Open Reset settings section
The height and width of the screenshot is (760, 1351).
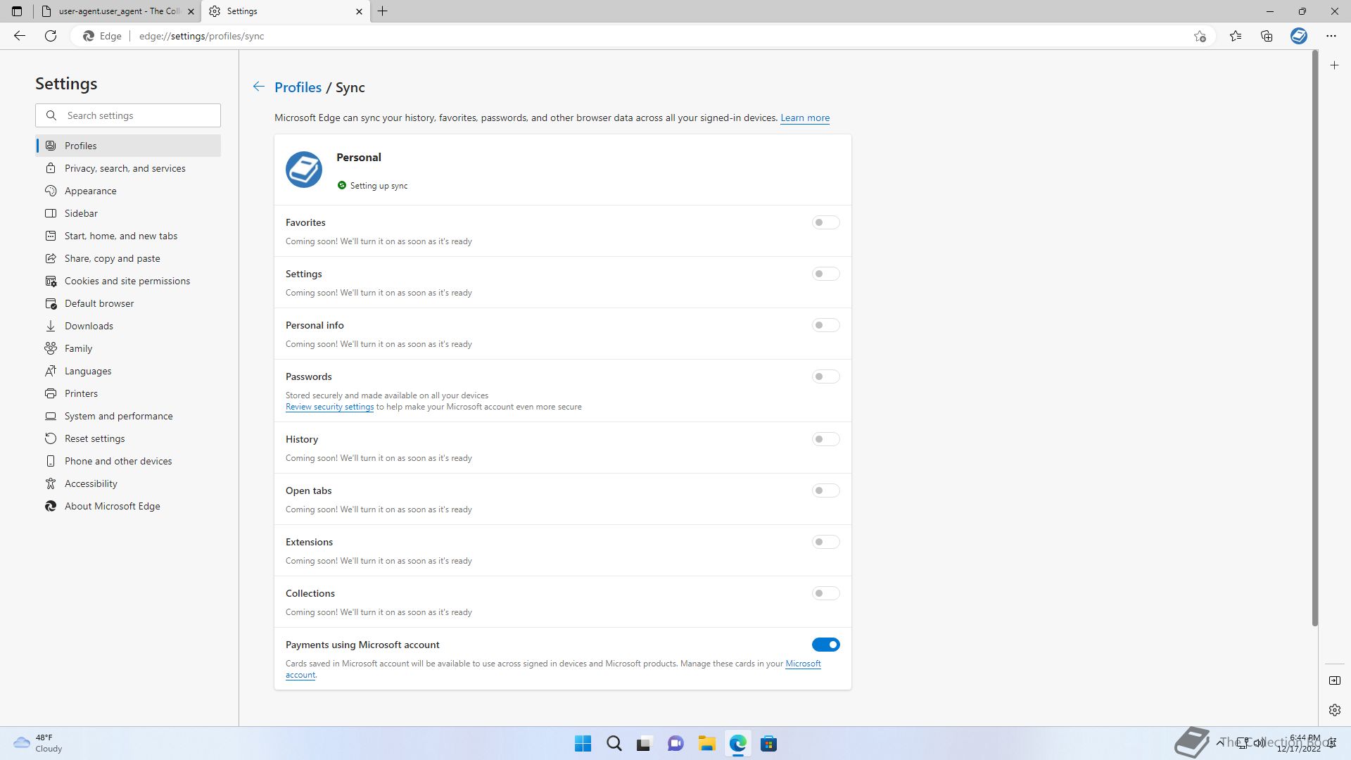[x=128, y=438]
